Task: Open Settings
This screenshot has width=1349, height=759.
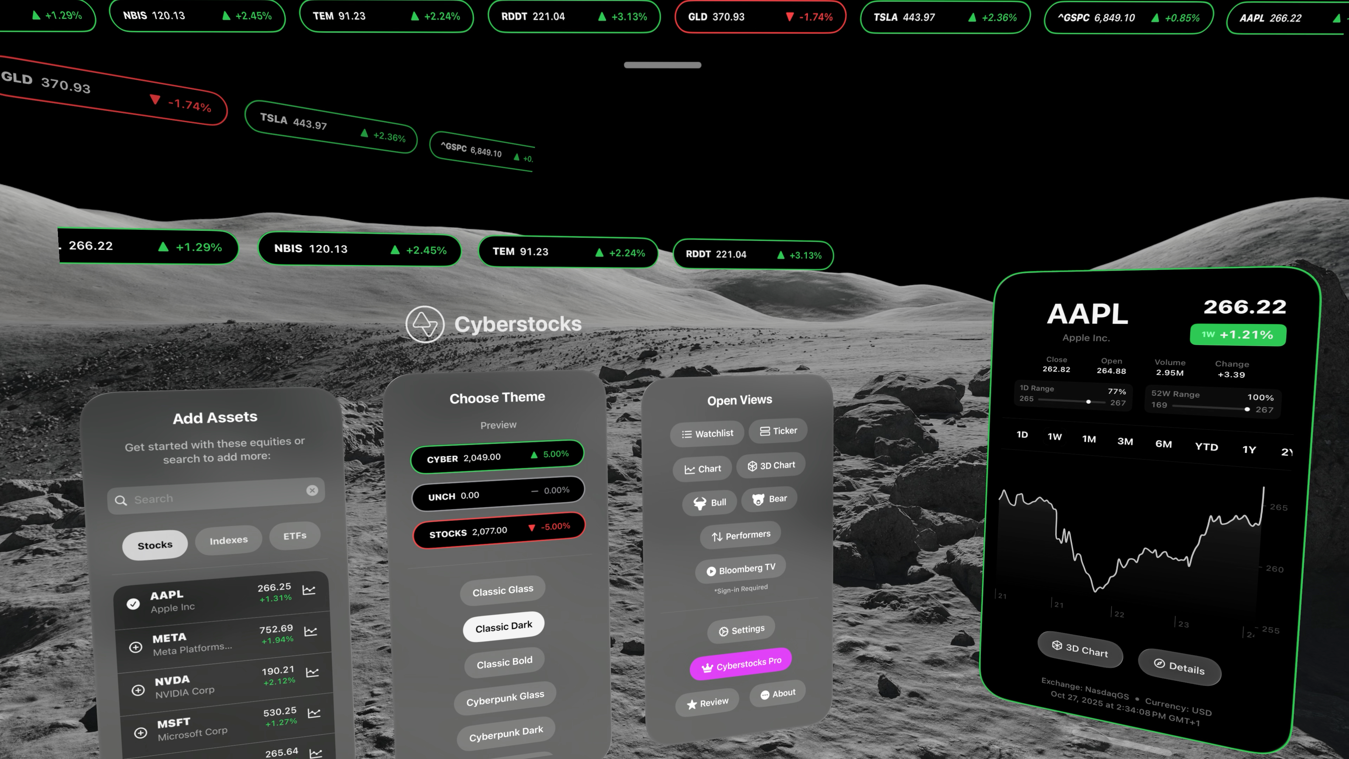Action: [x=741, y=630]
